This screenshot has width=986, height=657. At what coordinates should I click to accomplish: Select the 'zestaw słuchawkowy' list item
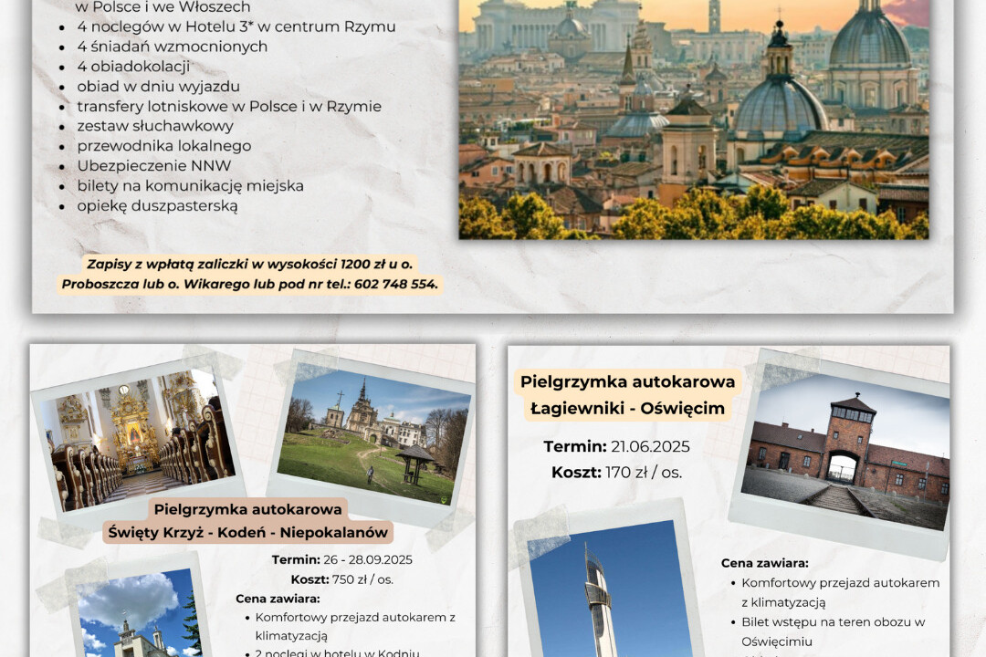click(x=155, y=126)
